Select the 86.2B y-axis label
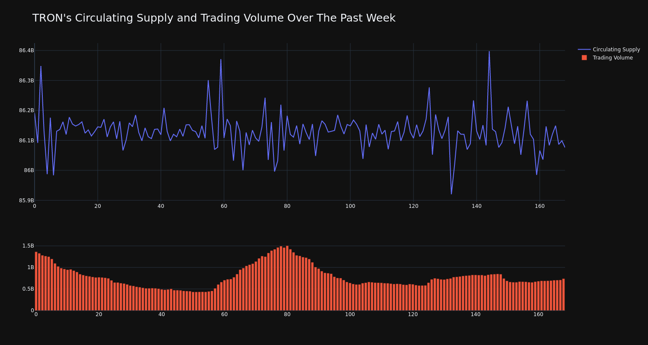This screenshot has width=648, height=345. [26, 110]
